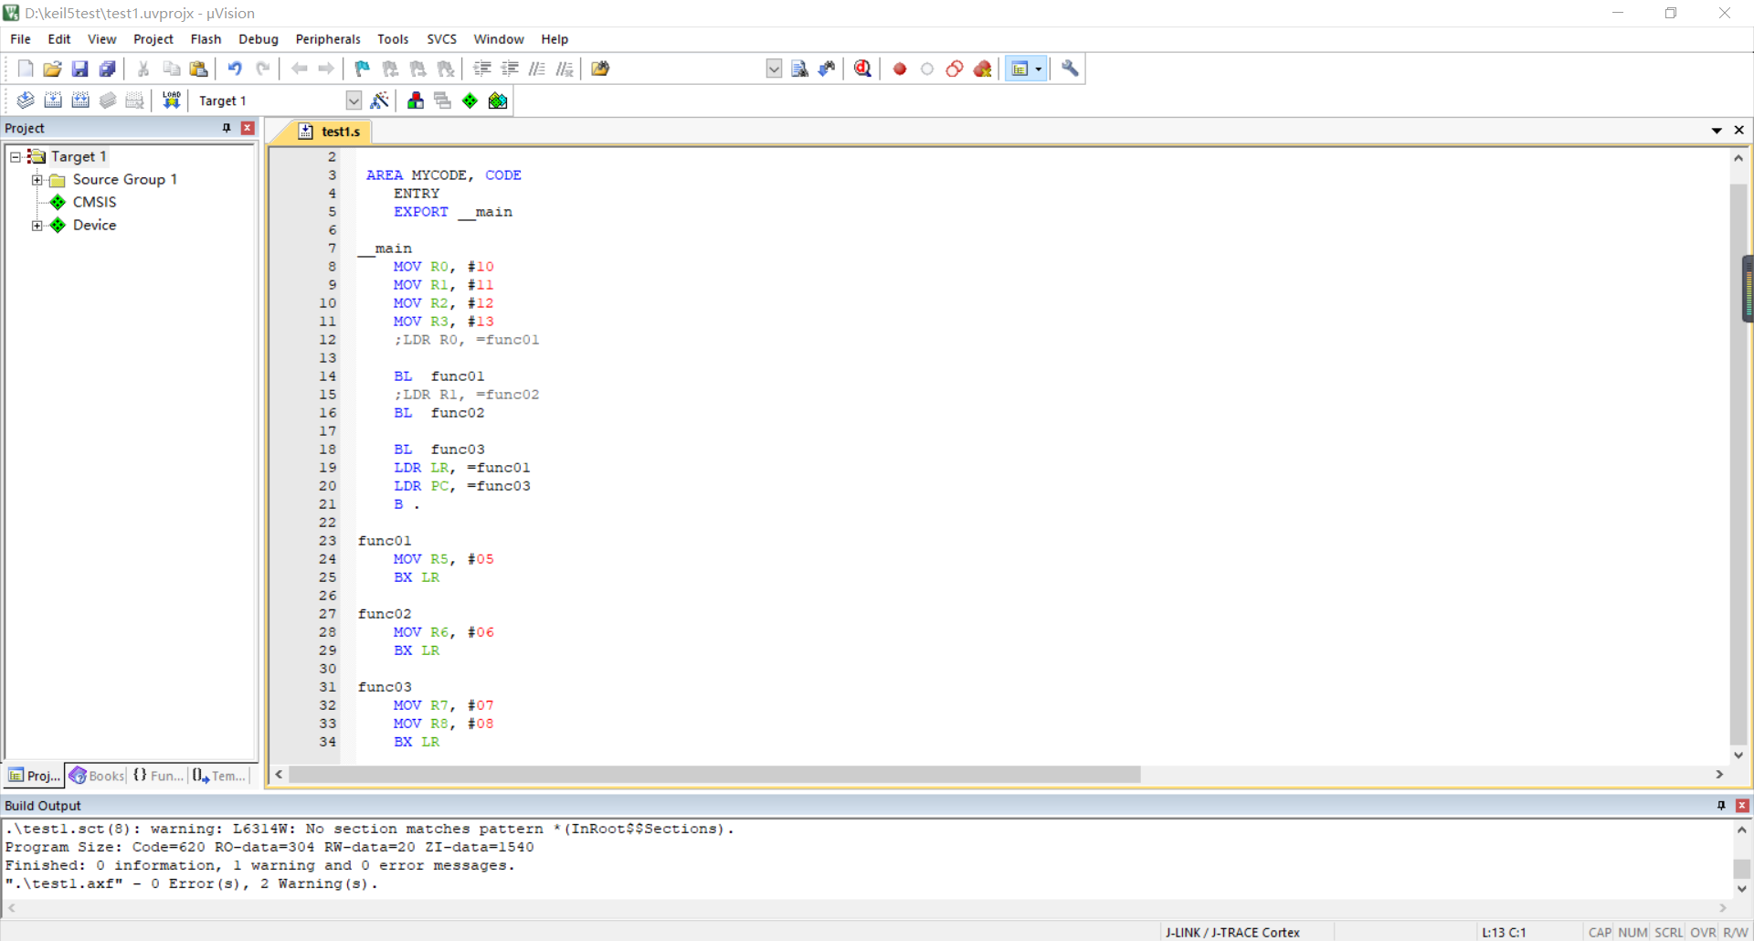Kill all breakpoints
Screen dimensions: 1754x941
pyautogui.click(x=983, y=69)
